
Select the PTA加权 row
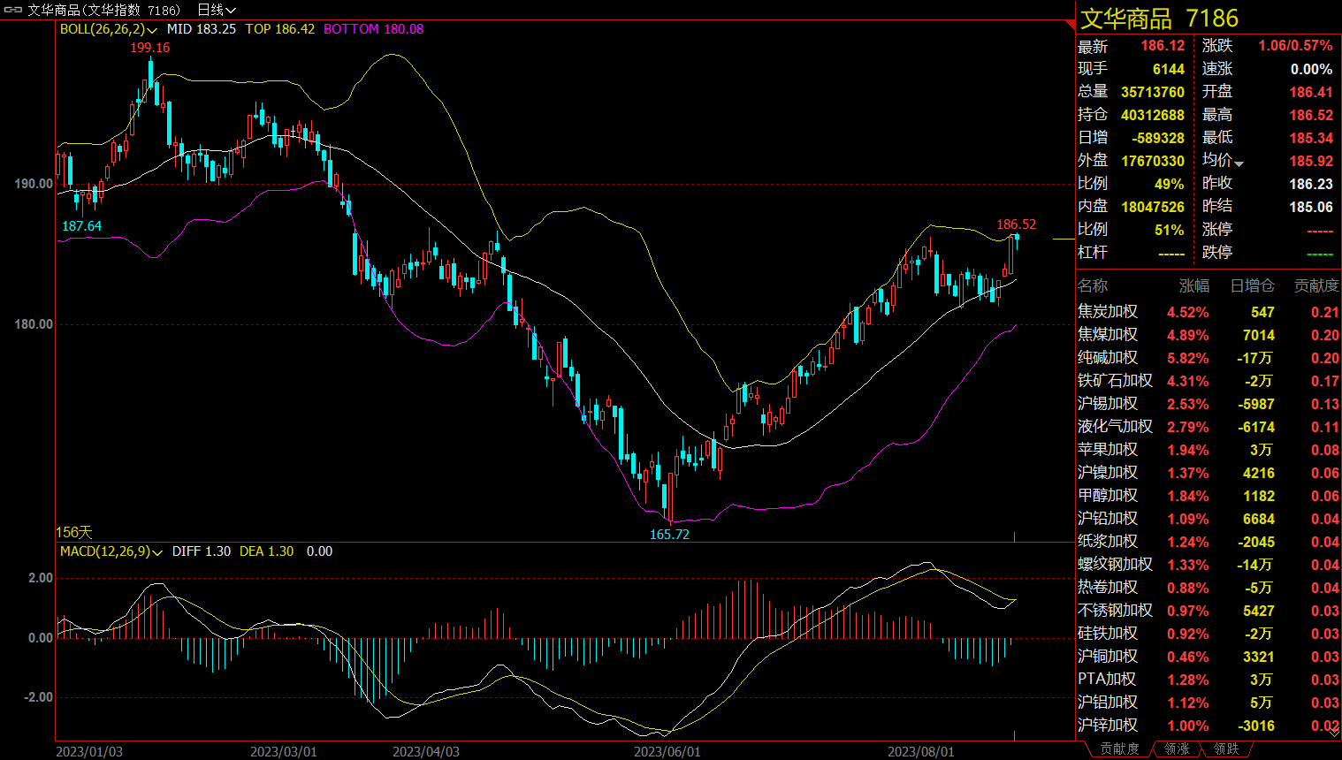coord(1209,680)
